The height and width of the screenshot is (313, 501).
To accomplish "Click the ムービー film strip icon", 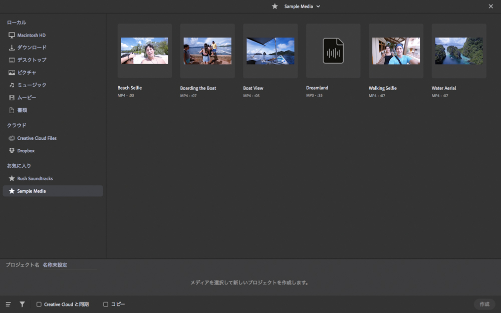I will click(x=12, y=98).
